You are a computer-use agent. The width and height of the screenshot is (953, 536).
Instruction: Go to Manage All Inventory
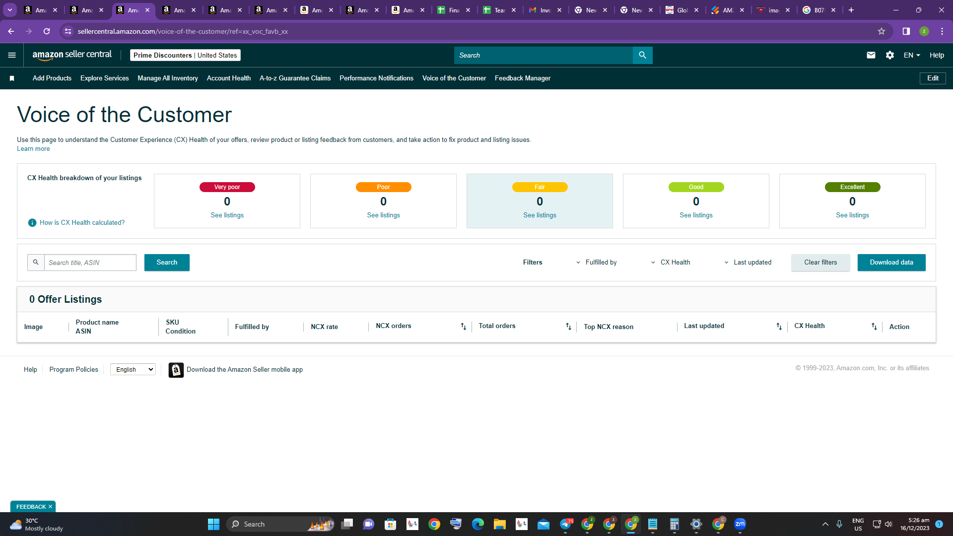tap(168, 78)
